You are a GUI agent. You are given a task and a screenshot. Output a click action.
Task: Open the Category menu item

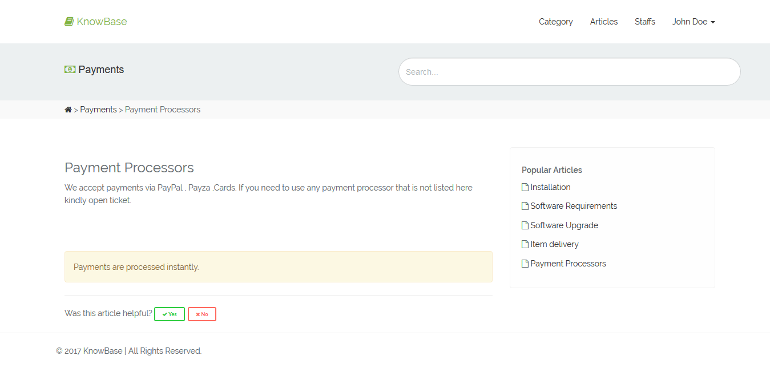555,22
